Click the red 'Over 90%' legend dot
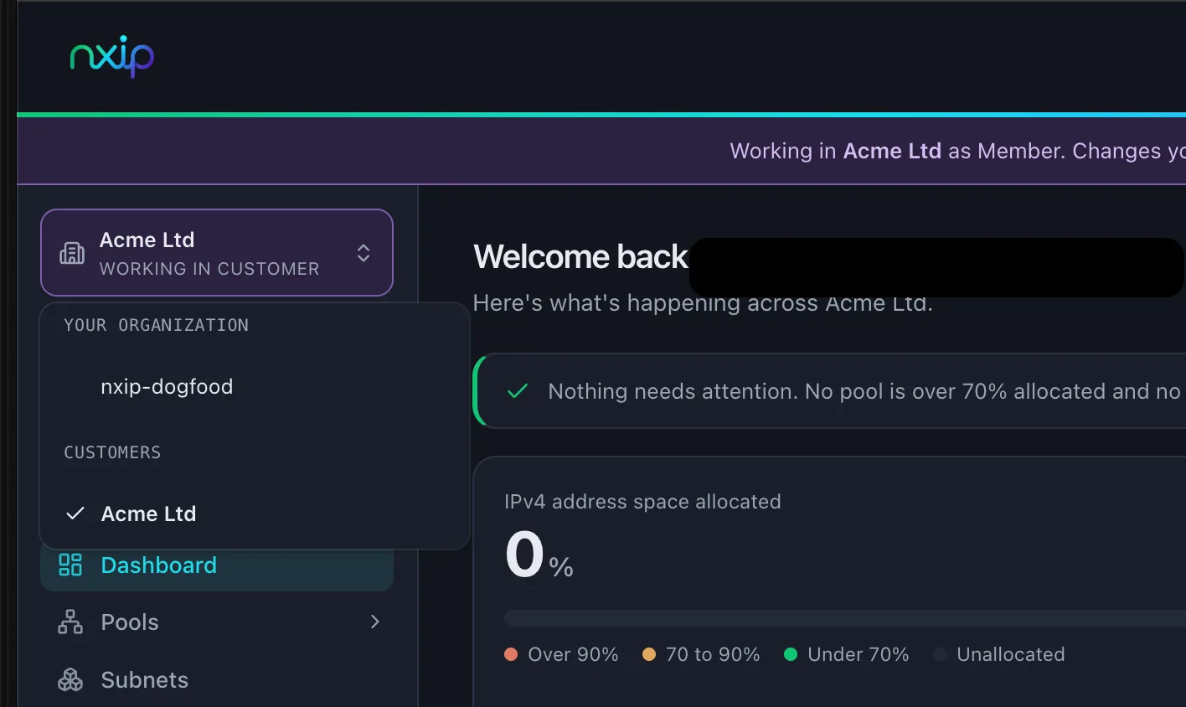Viewport: 1186px width, 707px height. 511,654
